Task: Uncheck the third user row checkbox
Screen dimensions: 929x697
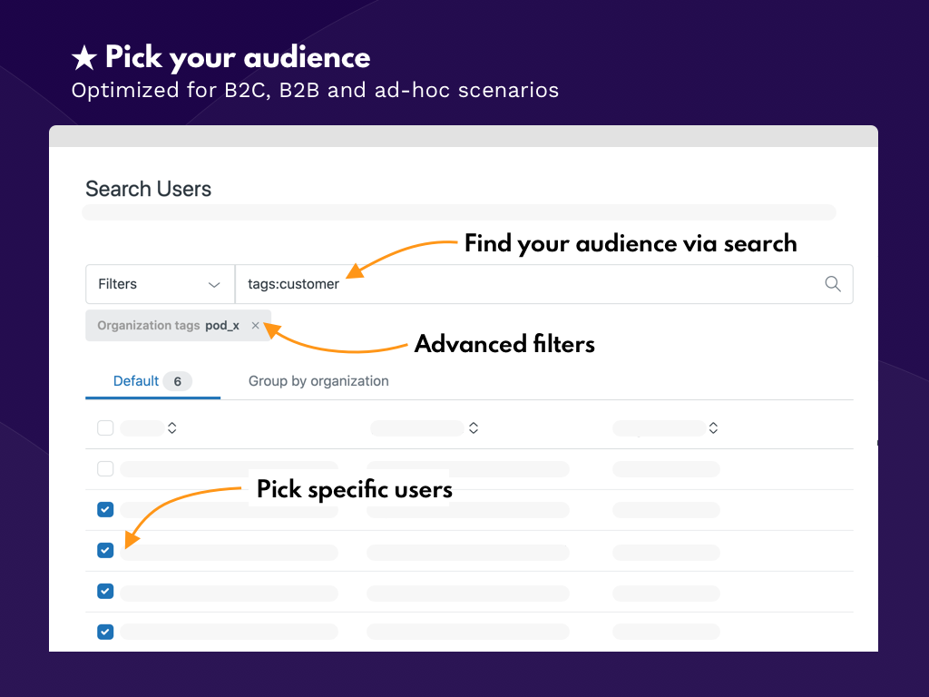Action: [105, 550]
